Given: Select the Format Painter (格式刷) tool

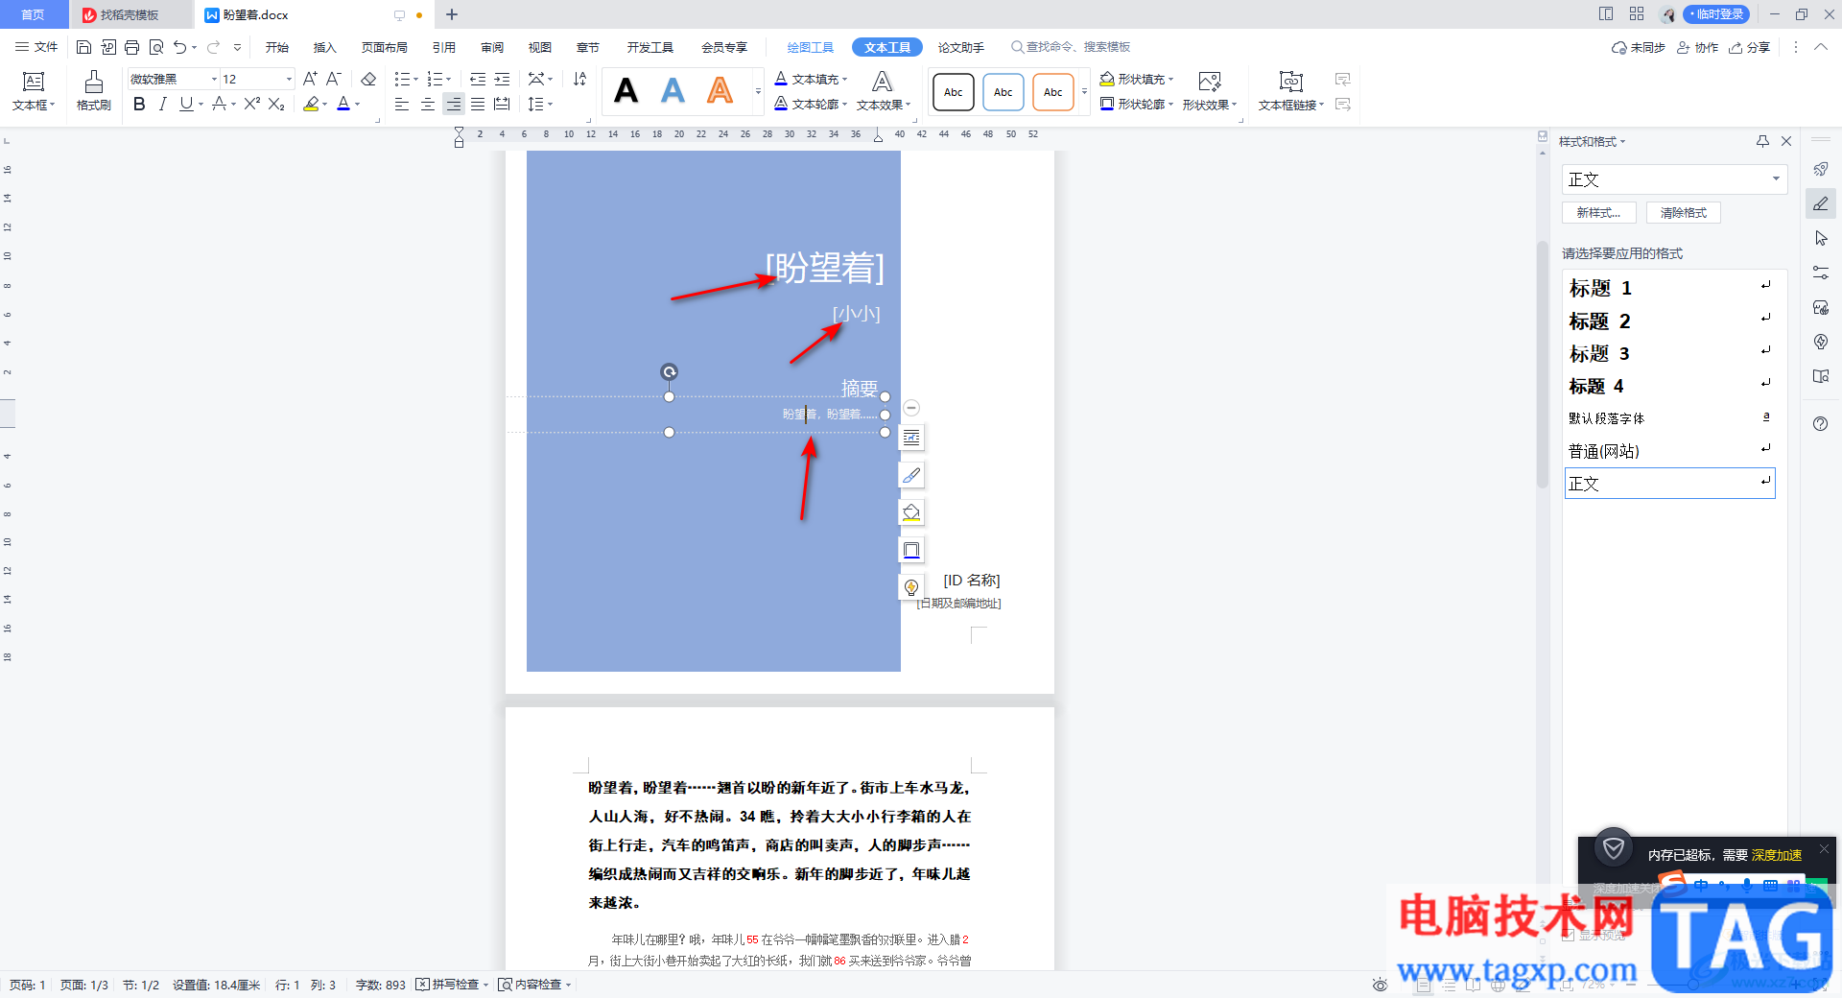Looking at the screenshot, I should click(x=93, y=91).
